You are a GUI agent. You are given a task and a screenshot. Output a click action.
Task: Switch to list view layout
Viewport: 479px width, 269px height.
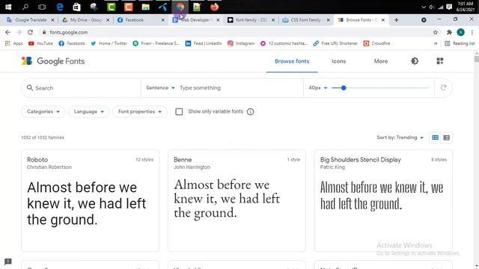click(x=446, y=137)
